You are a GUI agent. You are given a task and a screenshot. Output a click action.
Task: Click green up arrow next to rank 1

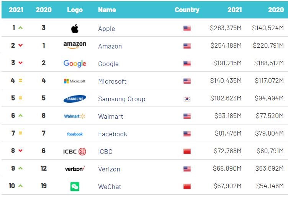(21, 28)
